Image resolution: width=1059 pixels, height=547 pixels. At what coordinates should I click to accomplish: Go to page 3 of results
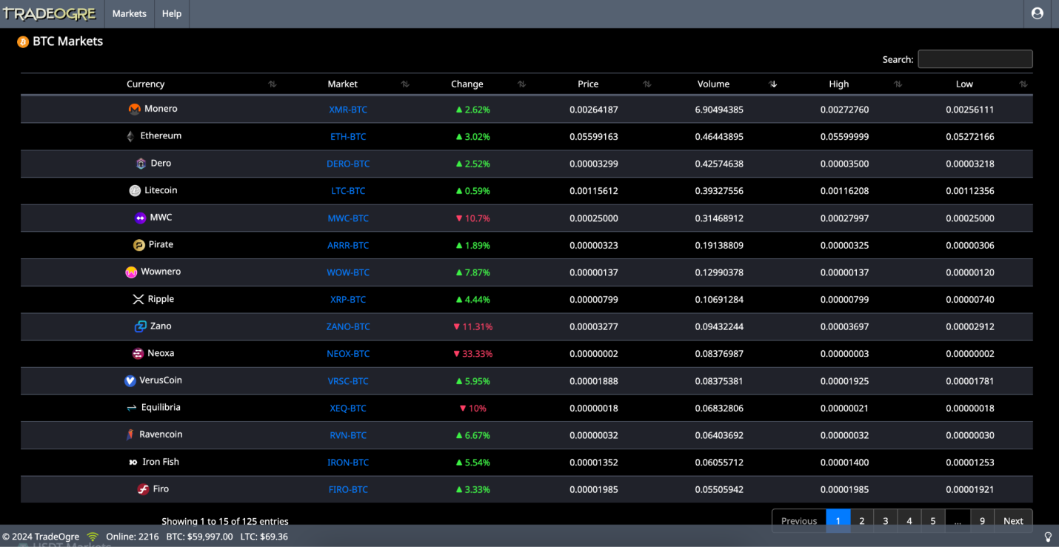point(886,521)
